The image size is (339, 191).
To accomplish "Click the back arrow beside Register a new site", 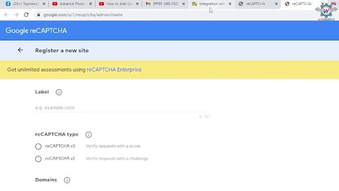I will click(20, 50).
